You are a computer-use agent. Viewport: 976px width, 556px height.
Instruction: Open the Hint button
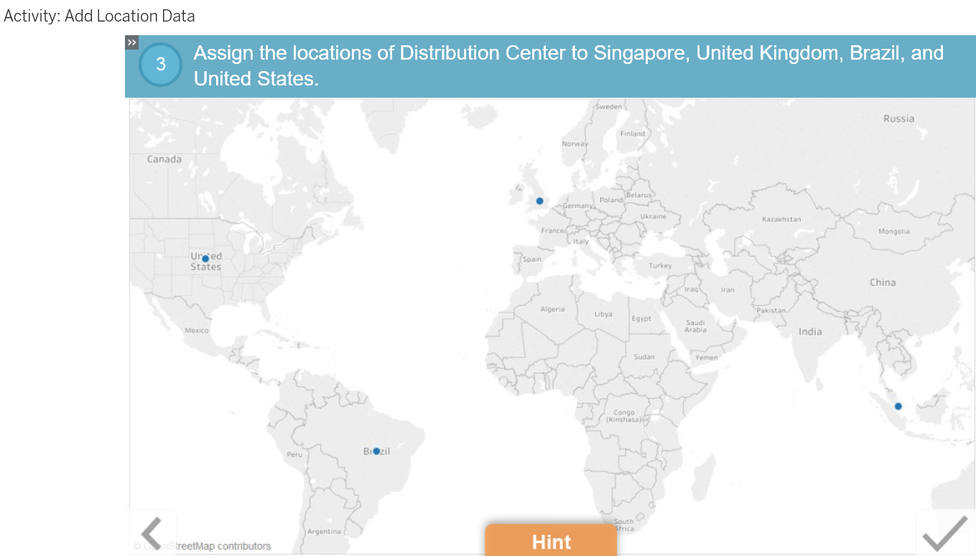click(551, 541)
